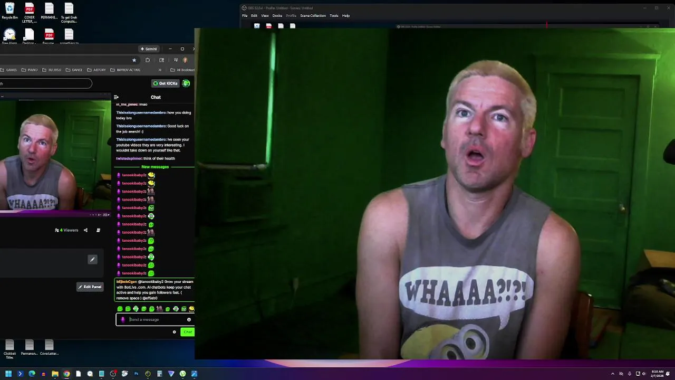Select the first quick emote under chat
Viewport: 675px width, 380px height.
click(120, 309)
